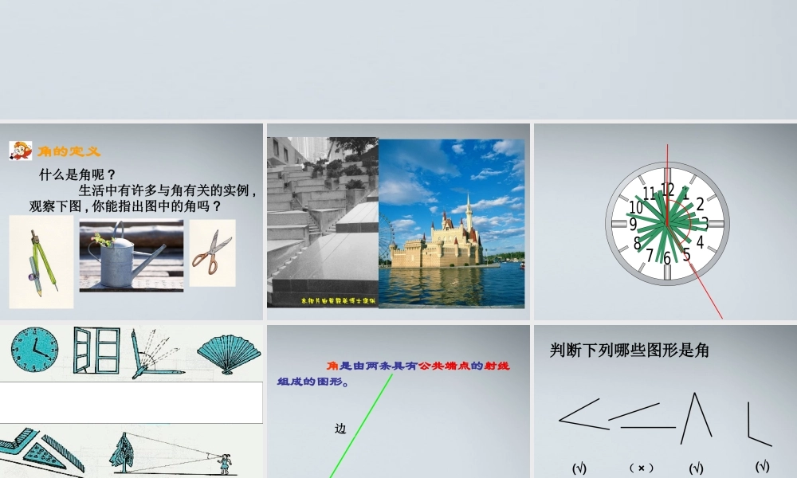The image size is (797, 478).
Task: Click the red words 公共端点
Action: click(x=444, y=366)
